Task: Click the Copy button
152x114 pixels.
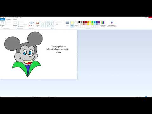Action: [8, 24]
